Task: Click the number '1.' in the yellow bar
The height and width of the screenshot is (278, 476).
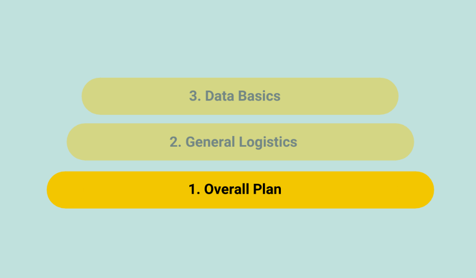Action: [x=194, y=189]
